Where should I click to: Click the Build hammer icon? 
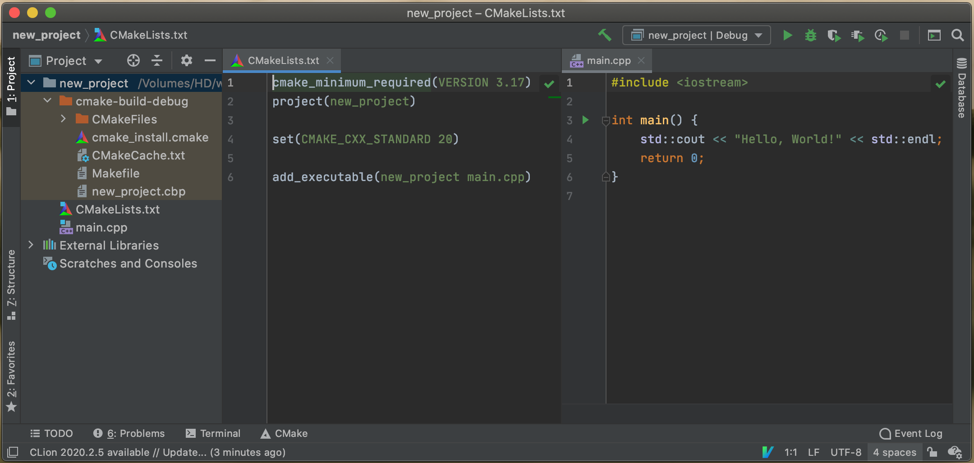pyautogui.click(x=605, y=35)
